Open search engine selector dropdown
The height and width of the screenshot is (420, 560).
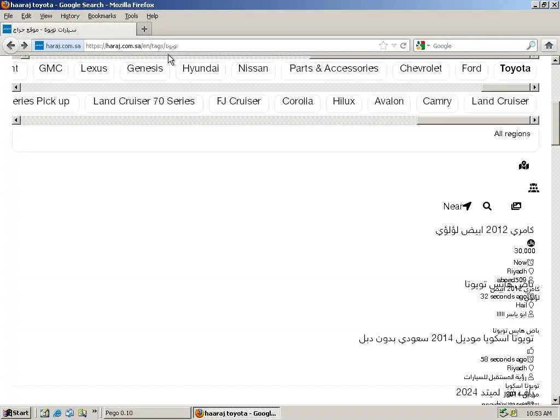pos(423,46)
